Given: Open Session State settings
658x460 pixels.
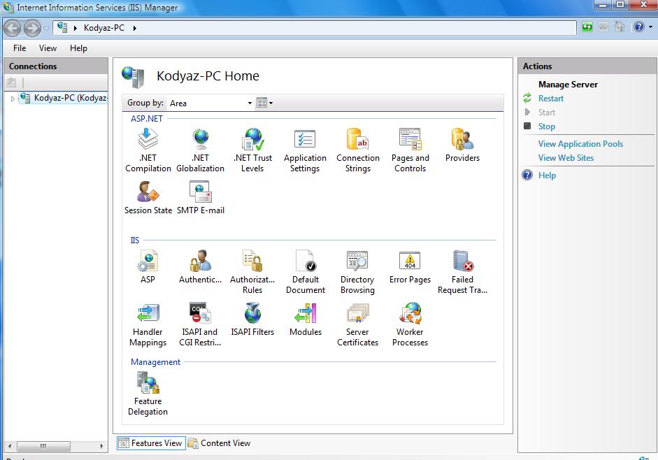Looking at the screenshot, I should (148, 198).
